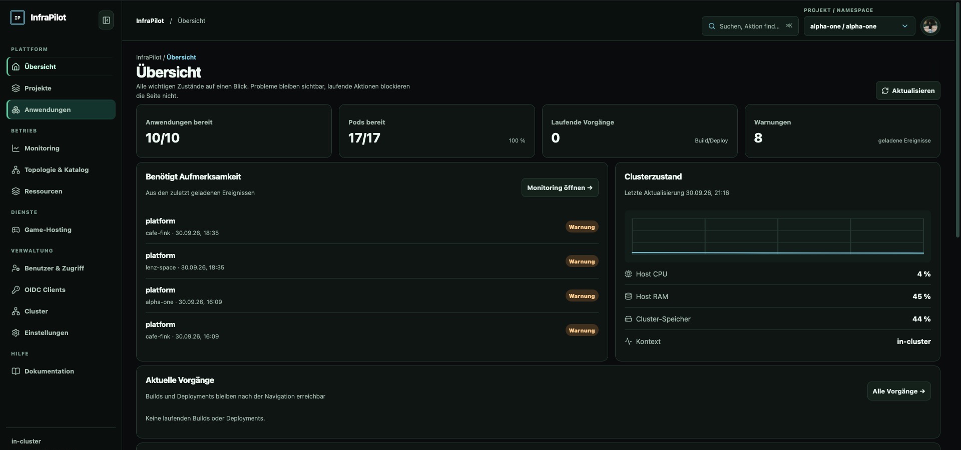Click Warnung badge for cafe-fink 16:09
The height and width of the screenshot is (450, 961).
(582, 330)
